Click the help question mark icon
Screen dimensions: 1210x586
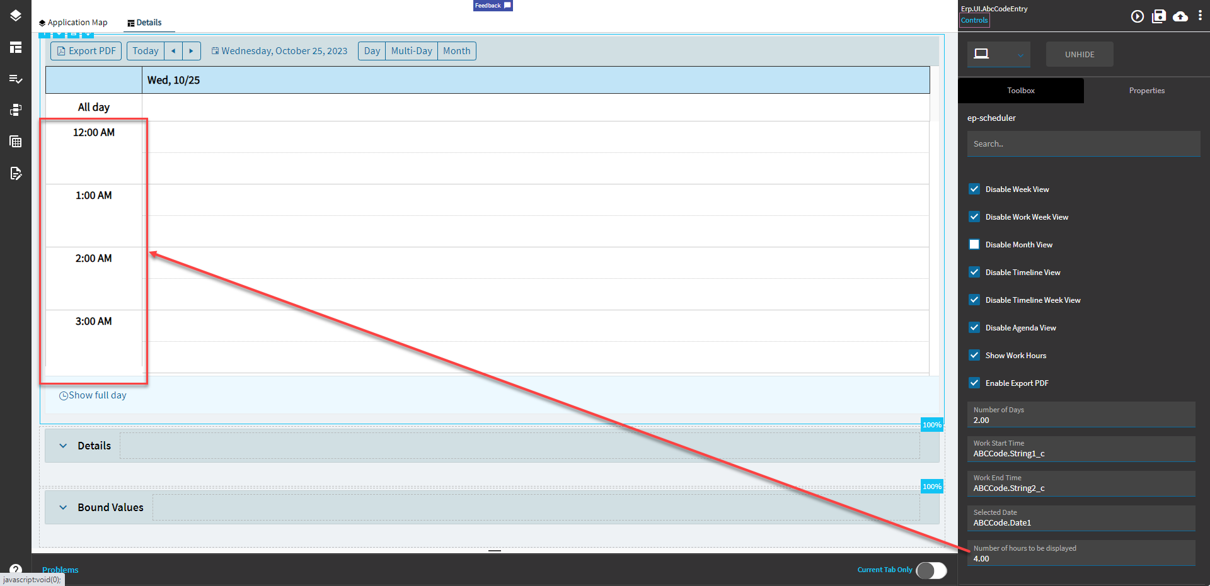16,569
